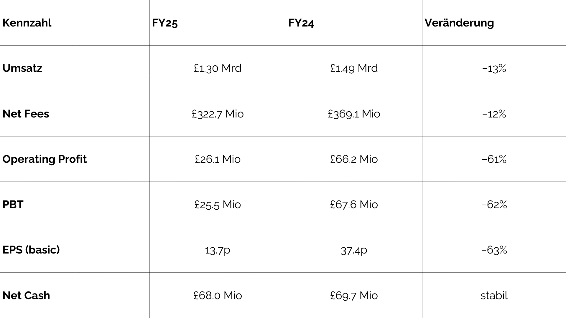Select the £26.1 Mio cell

click(218, 159)
